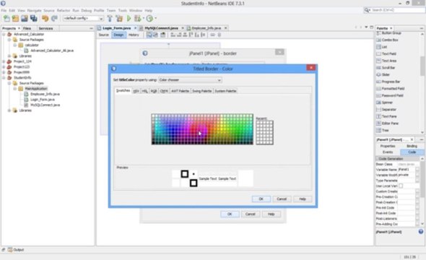Click the Selection Mode icon in design toolbar
The image size is (426, 260).
149,35
